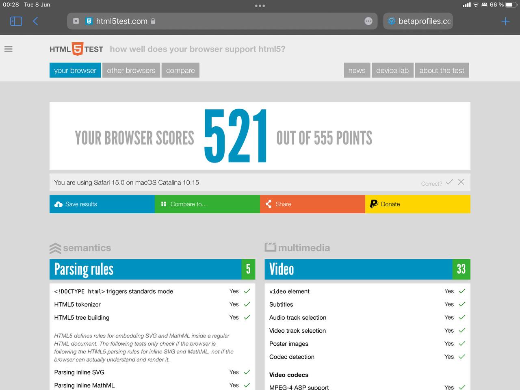This screenshot has height=390, width=520.
Task: Click the large 521 score number
Action: tap(236, 136)
